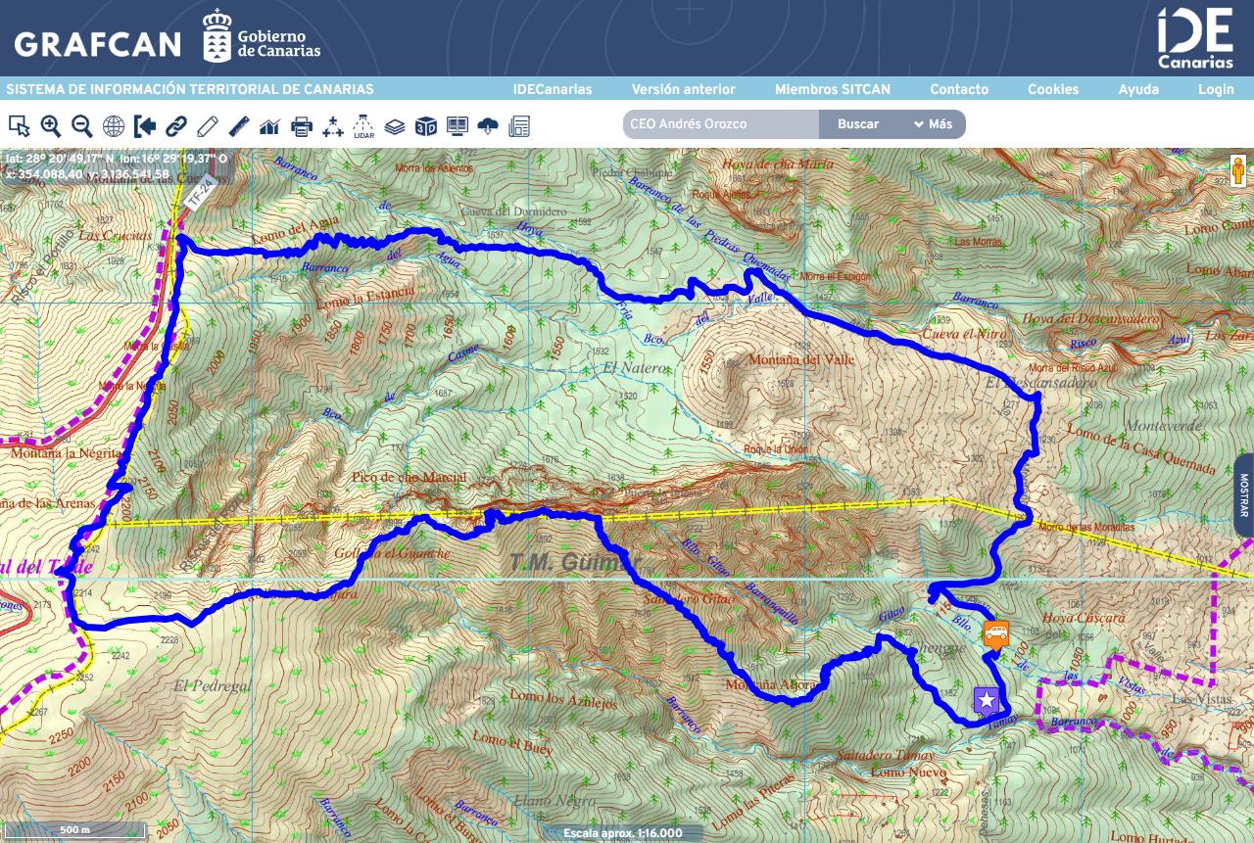Click the previous view arrow-bracket icon
Screen dimensions: 1254x843
[145, 126]
